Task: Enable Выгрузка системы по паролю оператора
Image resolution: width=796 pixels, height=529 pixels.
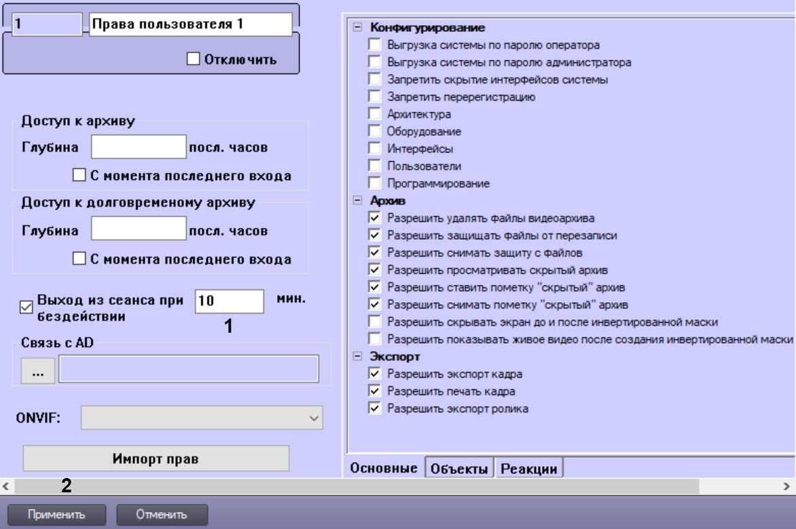Action: tap(374, 45)
